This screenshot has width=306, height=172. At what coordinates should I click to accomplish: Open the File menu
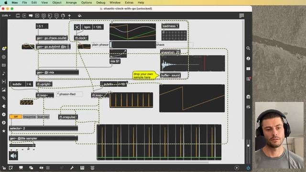click(24, 2)
